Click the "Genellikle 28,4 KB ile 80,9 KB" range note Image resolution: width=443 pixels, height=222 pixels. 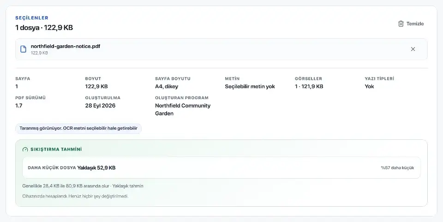pos(83,186)
